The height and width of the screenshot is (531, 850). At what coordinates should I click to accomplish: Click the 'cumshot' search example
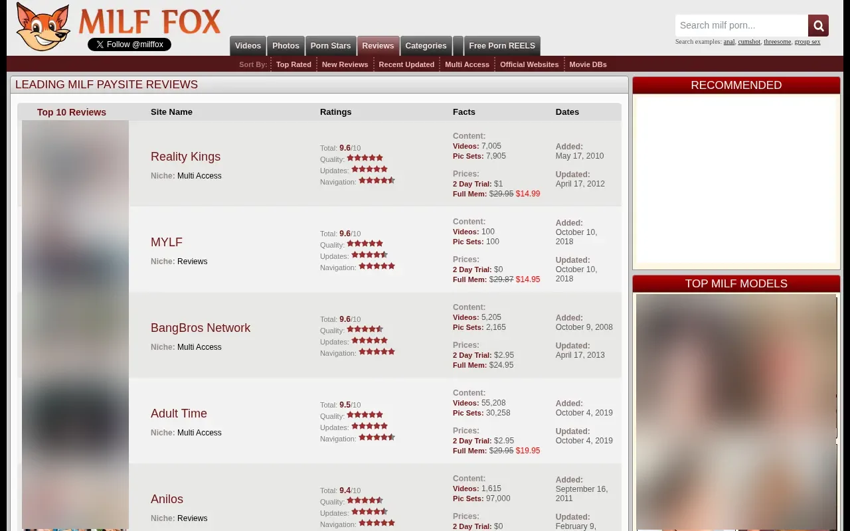[749, 42]
